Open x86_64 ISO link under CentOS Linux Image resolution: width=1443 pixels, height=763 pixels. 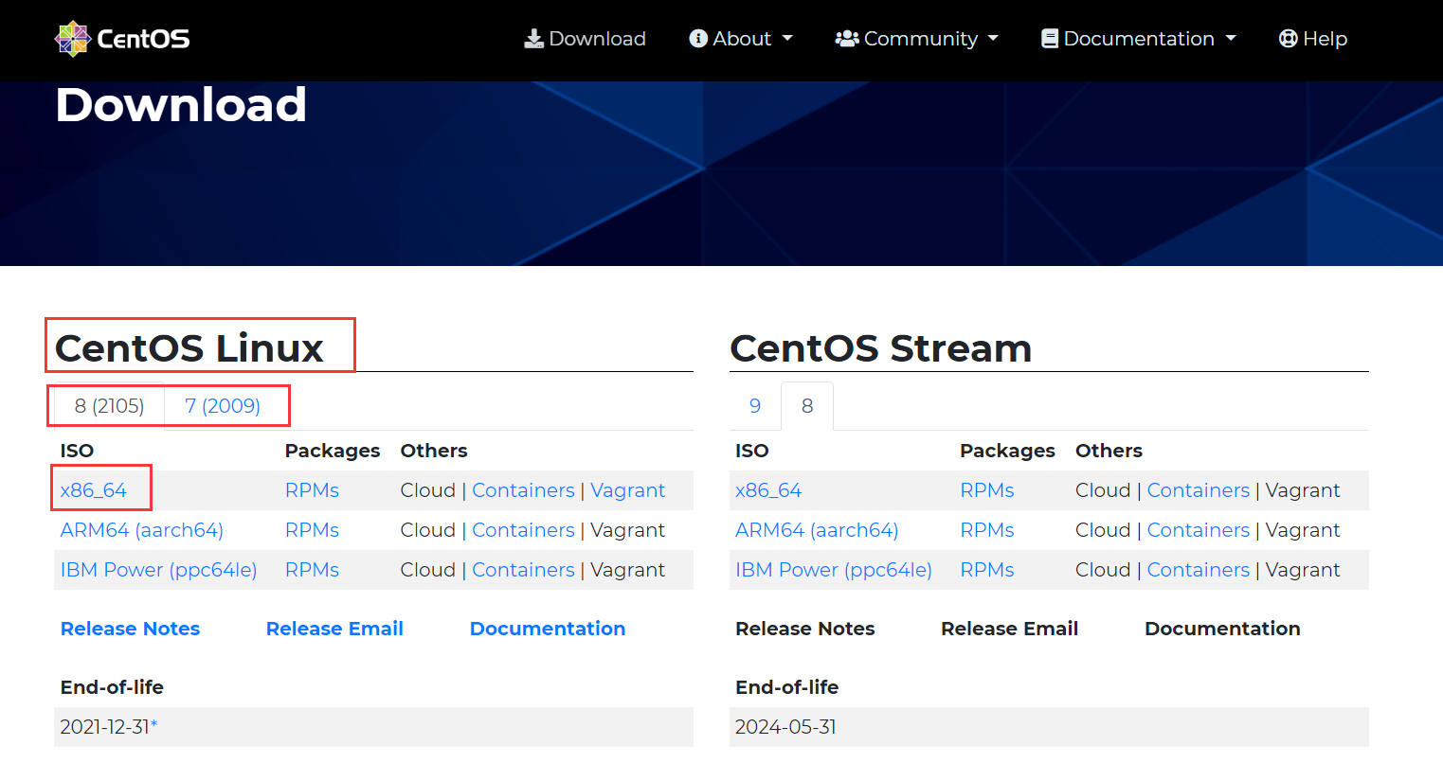[94, 490]
